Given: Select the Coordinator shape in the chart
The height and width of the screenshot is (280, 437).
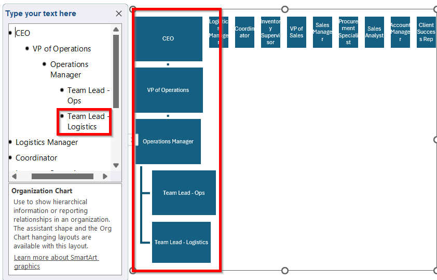Looking at the screenshot, I should [244, 32].
